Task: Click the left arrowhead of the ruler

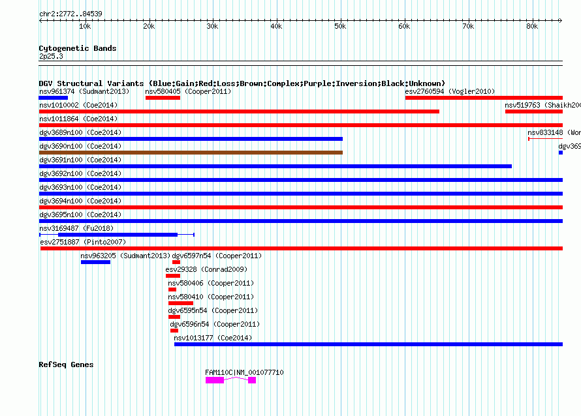Action: tap(40, 20)
